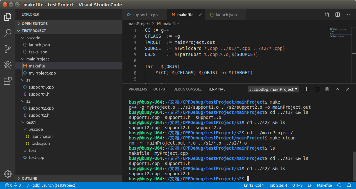Image resolution: width=356 pixels, height=189 pixels.
Task: Open the Output panel tab
Action: [x=160, y=89]
